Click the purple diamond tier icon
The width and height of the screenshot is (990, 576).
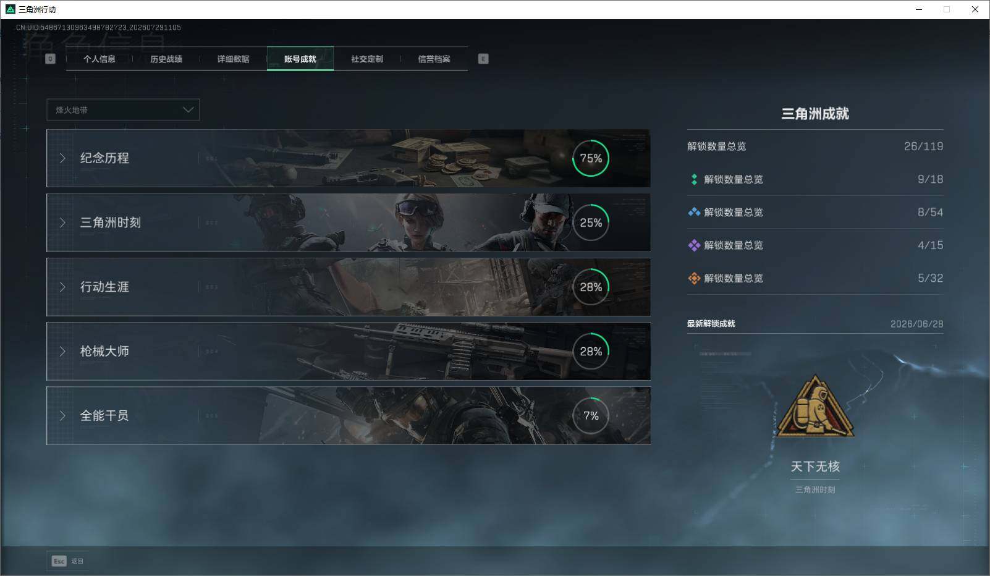click(694, 245)
